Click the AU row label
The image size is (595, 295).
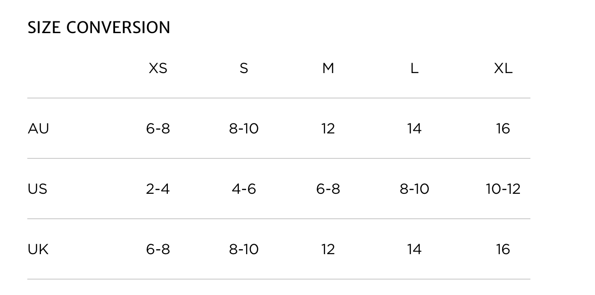38,129
